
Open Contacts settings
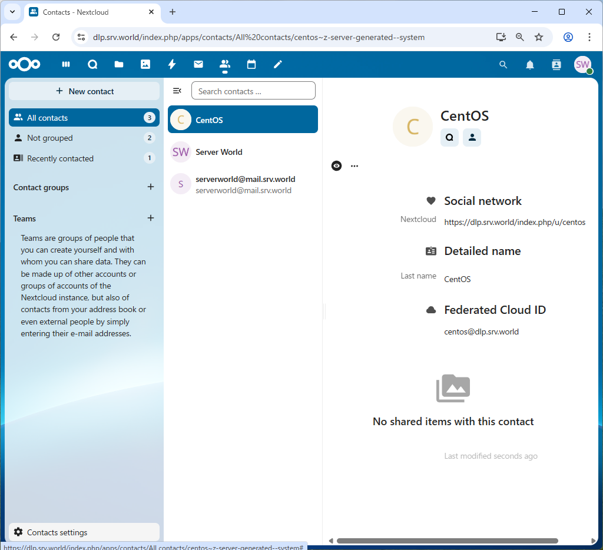pyautogui.click(x=84, y=532)
